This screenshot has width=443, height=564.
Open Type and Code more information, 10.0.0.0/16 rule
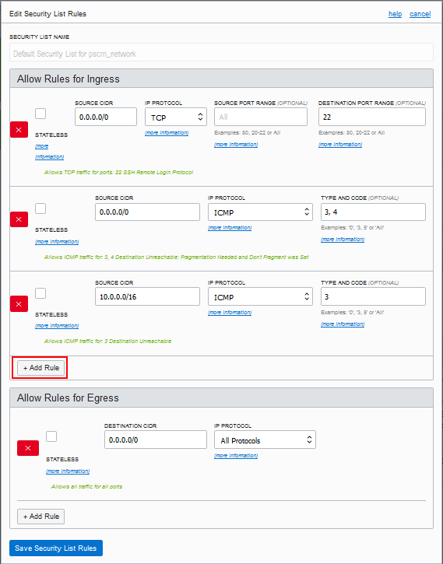point(343,324)
